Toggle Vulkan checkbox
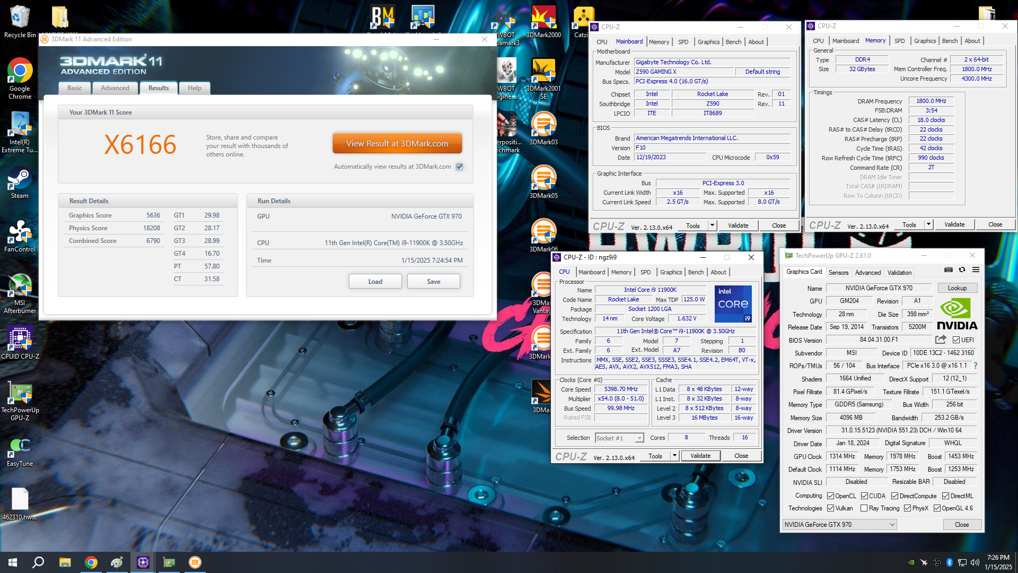The image size is (1018, 573). tap(831, 508)
